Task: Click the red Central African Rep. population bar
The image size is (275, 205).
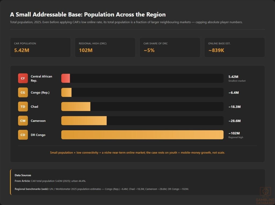Action: (x=66, y=78)
